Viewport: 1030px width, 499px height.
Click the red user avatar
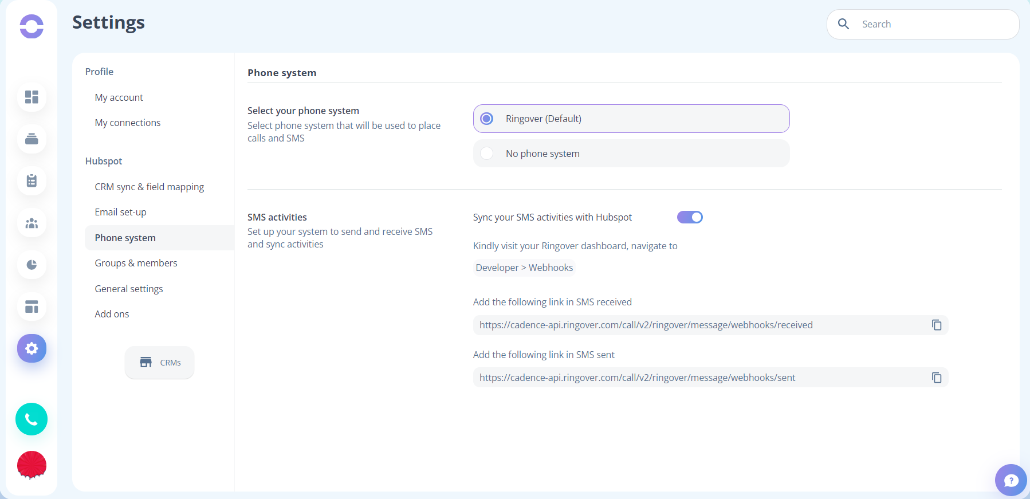32,465
